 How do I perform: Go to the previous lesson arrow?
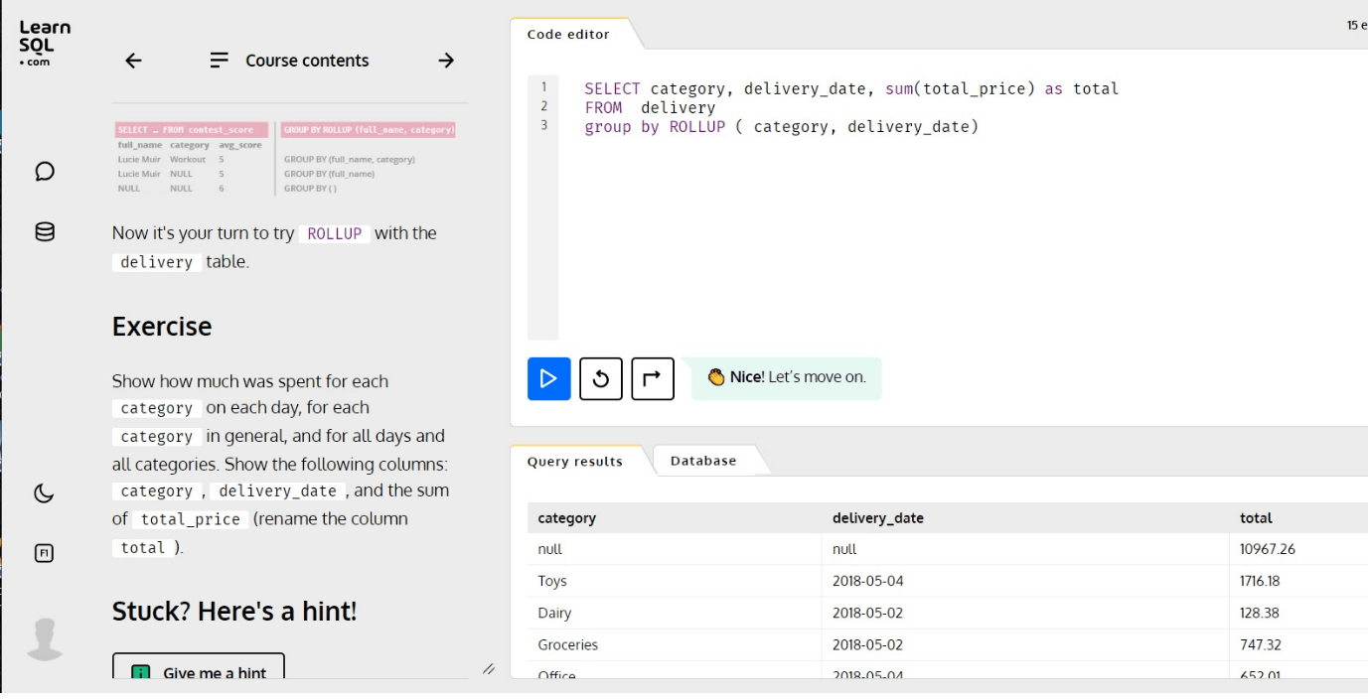tap(131, 61)
